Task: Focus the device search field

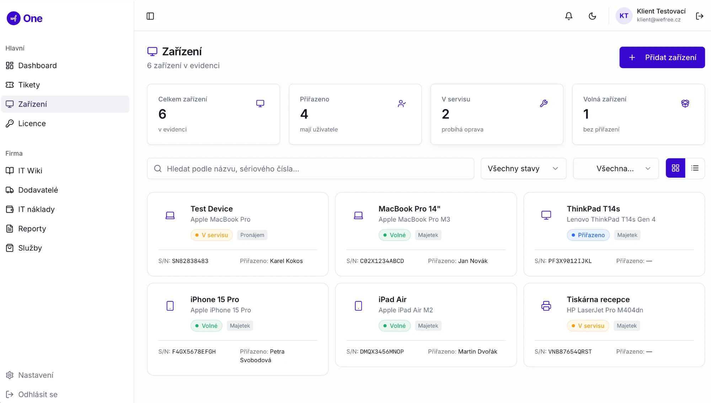Action: [x=310, y=168]
